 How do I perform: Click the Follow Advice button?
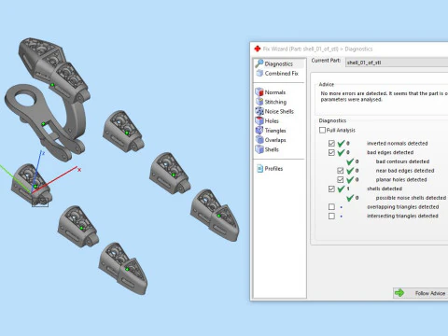click(x=420, y=293)
